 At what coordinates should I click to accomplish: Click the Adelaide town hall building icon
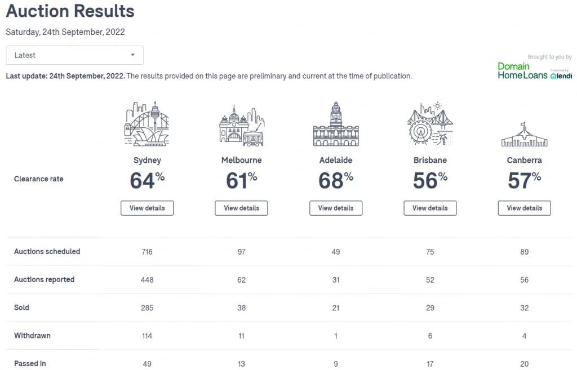[x=336, y=124]
